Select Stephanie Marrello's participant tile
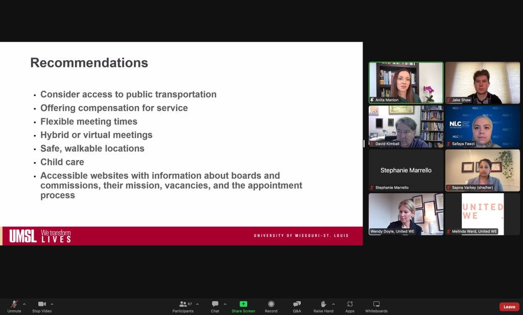 [x=406, y=170]
